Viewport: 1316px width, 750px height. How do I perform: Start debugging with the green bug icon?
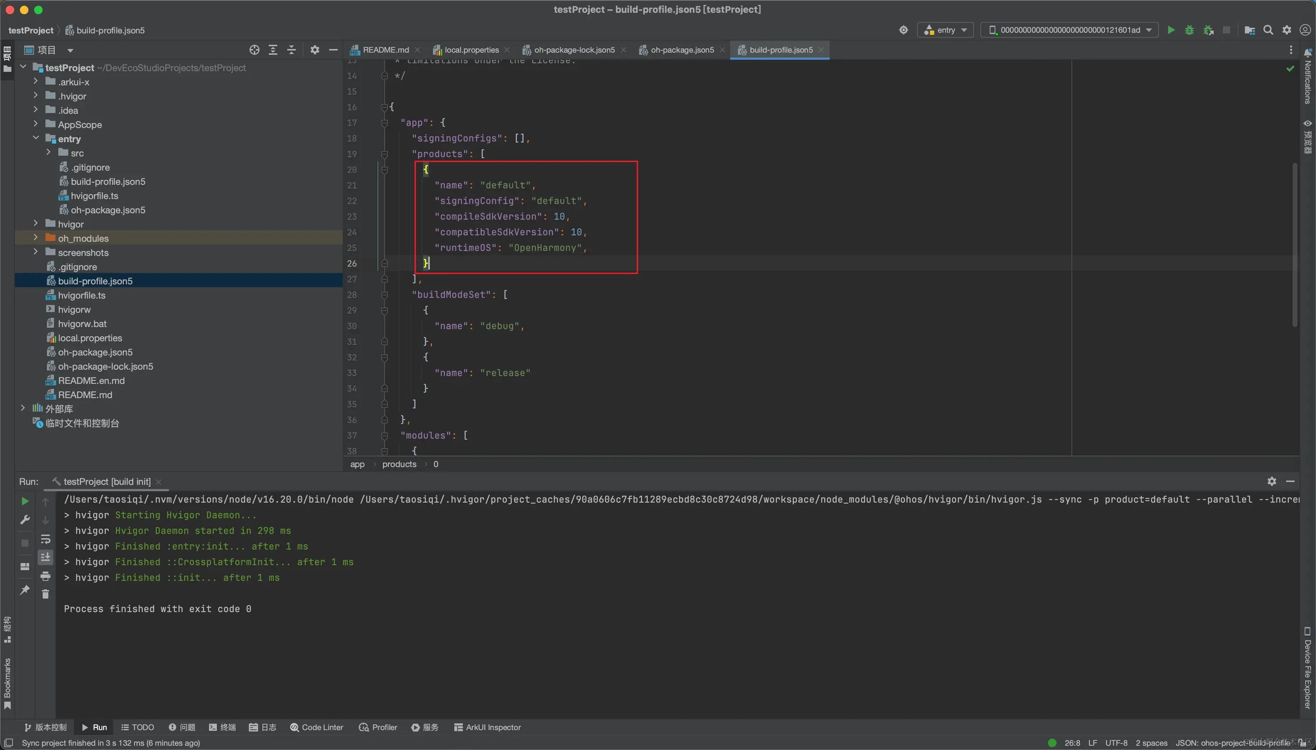pyautogui.click(x=1189, y=30)
